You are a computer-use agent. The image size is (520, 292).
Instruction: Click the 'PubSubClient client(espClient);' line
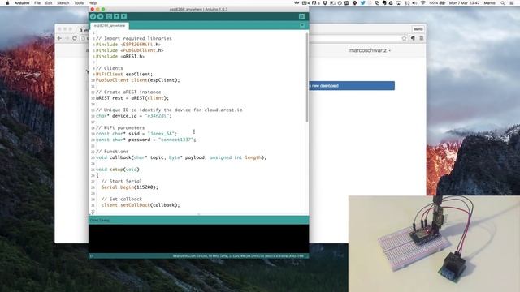(x=138, y=80)
